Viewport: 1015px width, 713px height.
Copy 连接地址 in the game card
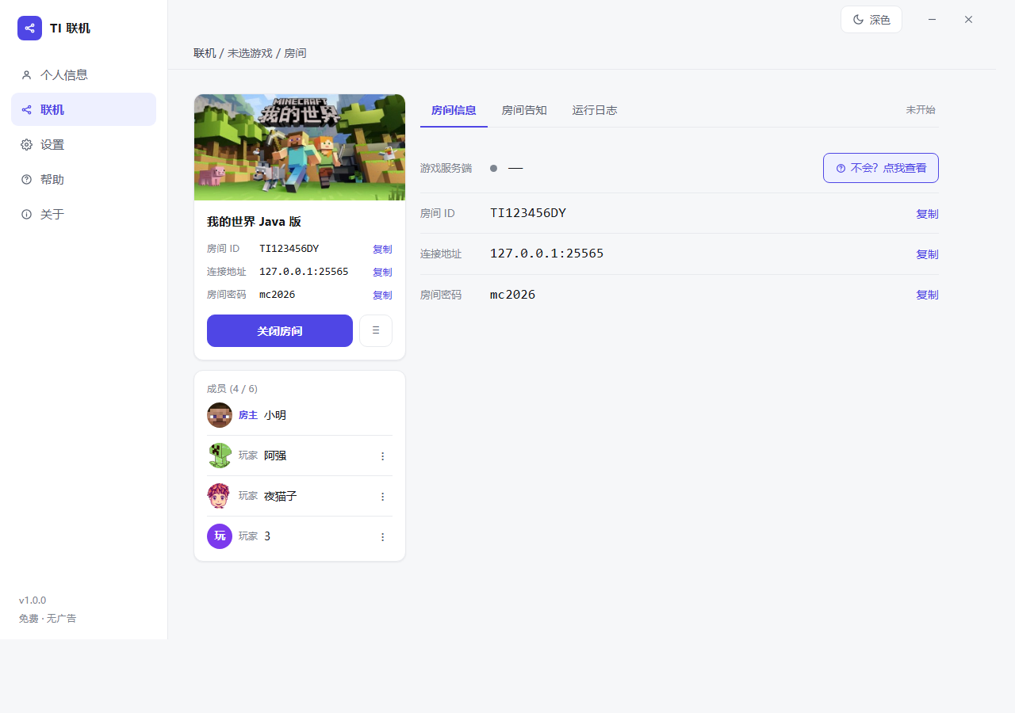[x=382, y=272]
